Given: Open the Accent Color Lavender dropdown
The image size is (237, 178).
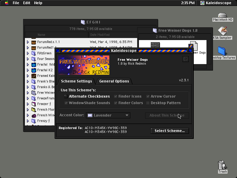Looking at the screenshot, I should point(108,115).
